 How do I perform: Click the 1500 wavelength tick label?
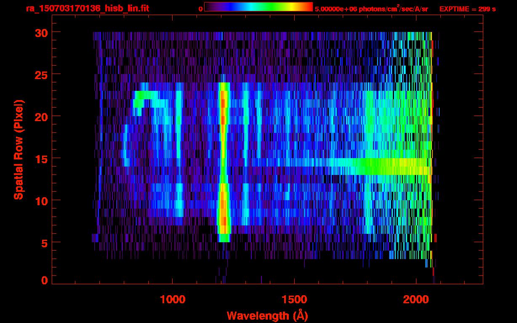coord(294,299)
